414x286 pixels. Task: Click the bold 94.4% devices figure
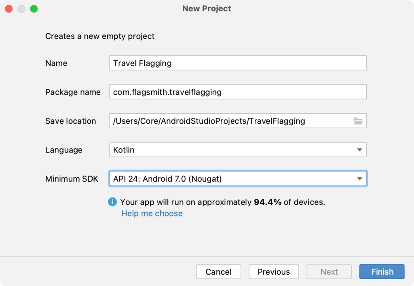267,202
